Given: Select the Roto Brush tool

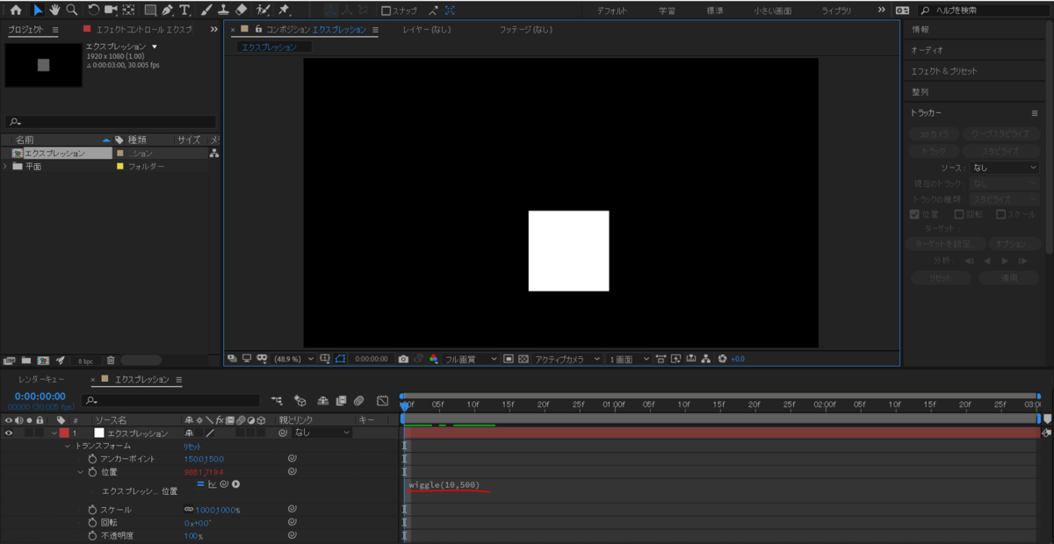Looking at the screenshot, I should [x=263, y=11].
